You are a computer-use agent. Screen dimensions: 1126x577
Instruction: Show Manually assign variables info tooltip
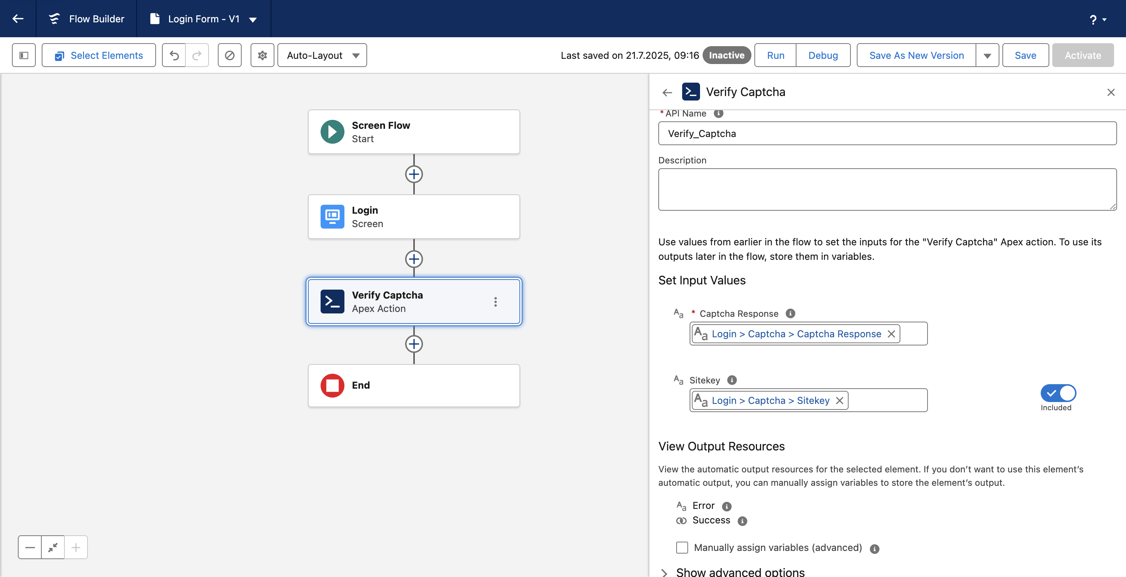[874, 549]
